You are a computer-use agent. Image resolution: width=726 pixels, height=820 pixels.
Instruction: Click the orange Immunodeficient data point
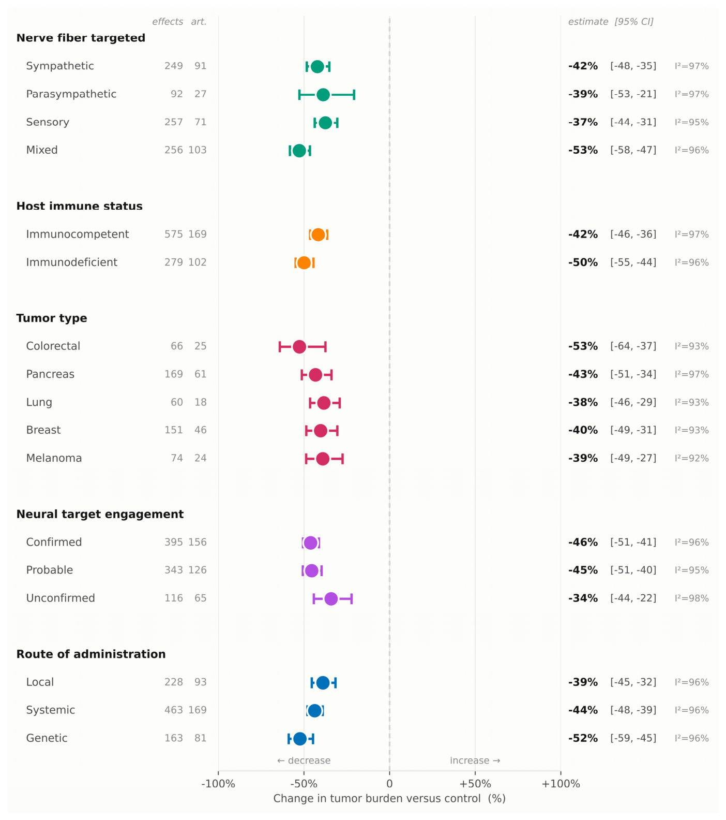pyautogui.click(x=304, y=263)
